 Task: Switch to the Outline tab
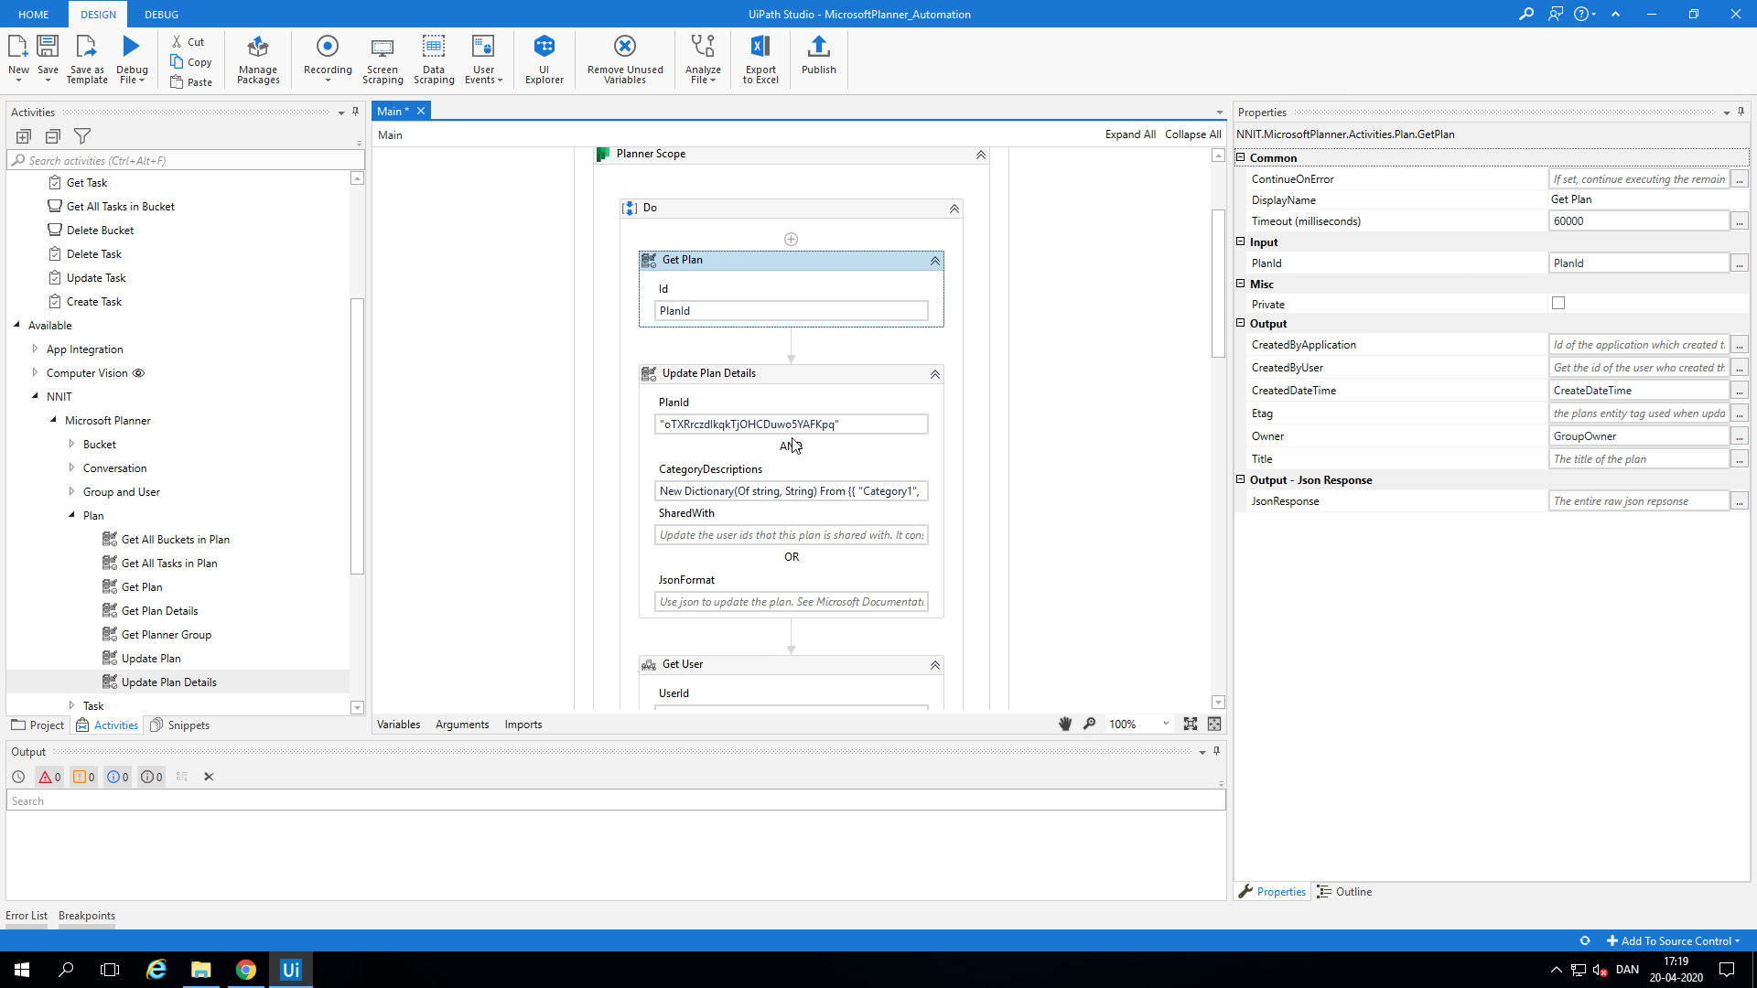[1344, 892]
